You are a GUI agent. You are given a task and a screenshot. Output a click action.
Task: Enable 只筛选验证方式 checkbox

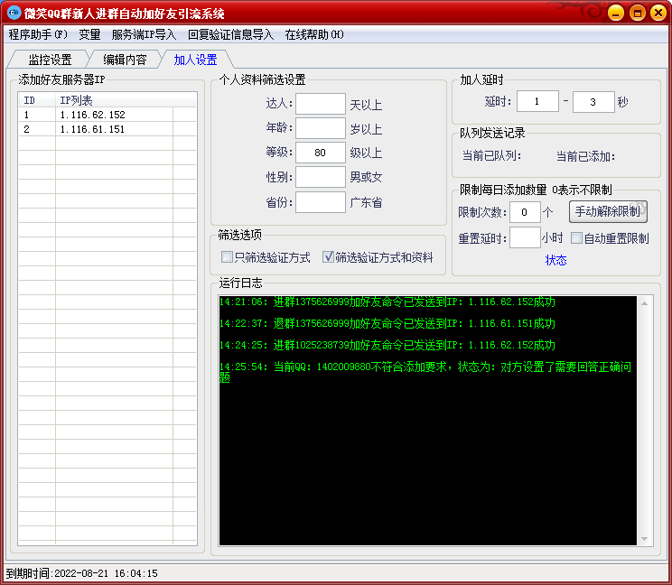227,257
